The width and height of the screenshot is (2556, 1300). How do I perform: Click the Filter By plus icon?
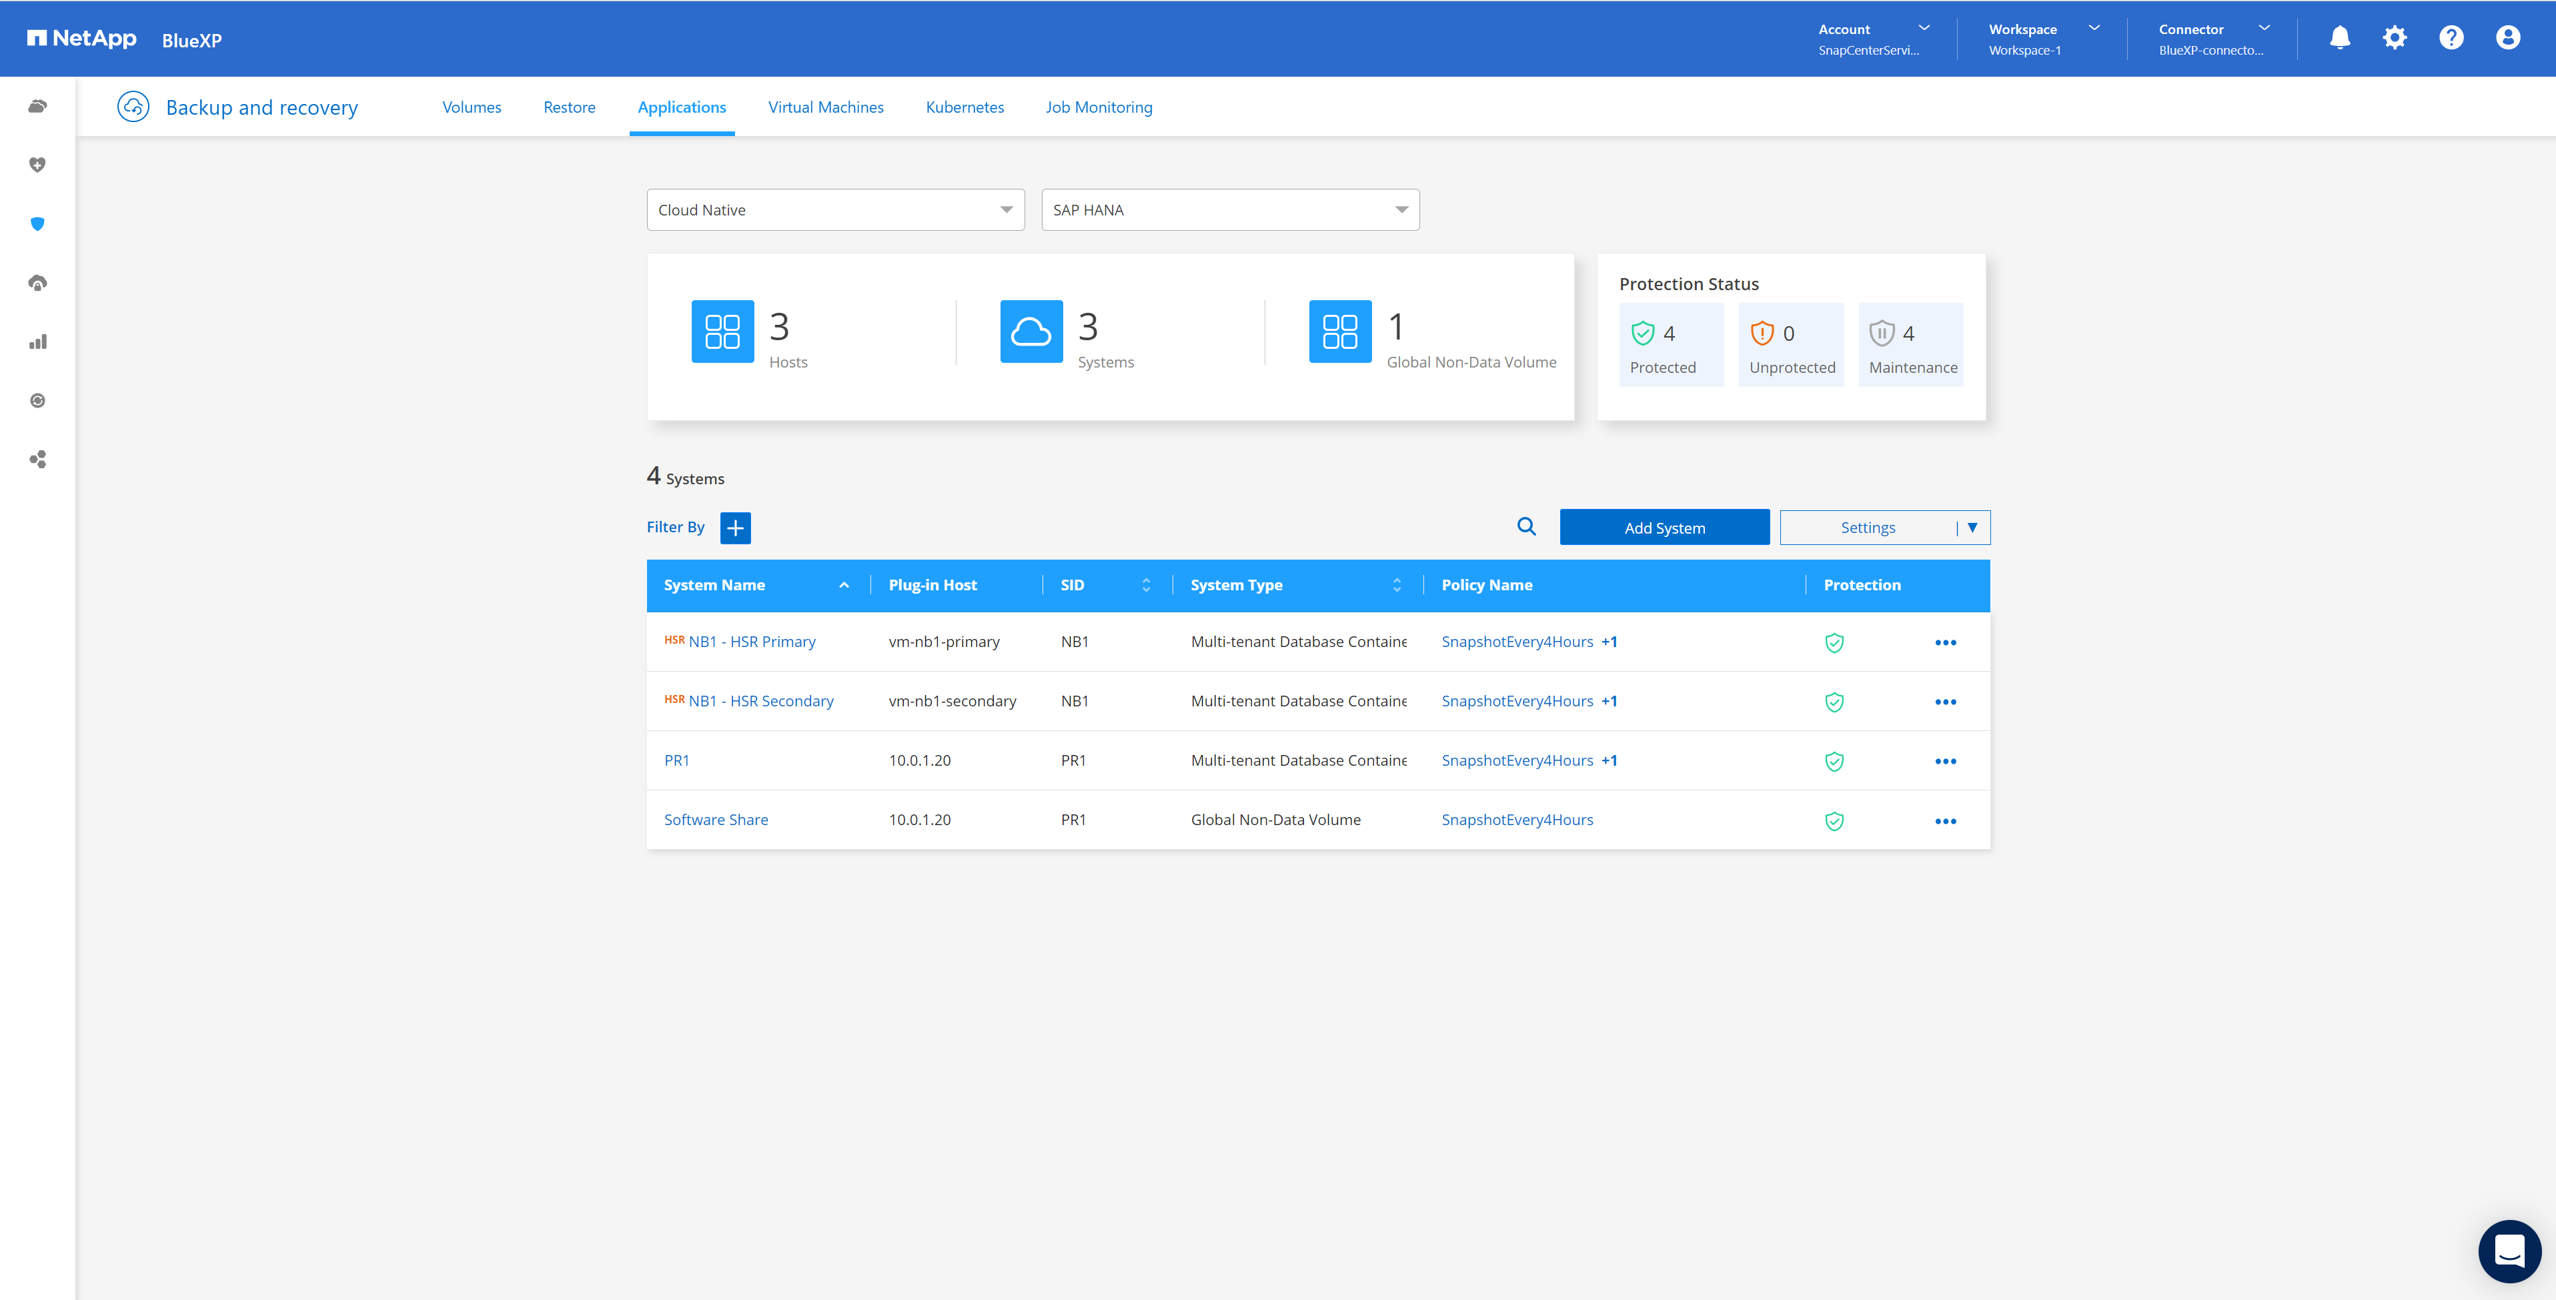click(x=735, y=528)
